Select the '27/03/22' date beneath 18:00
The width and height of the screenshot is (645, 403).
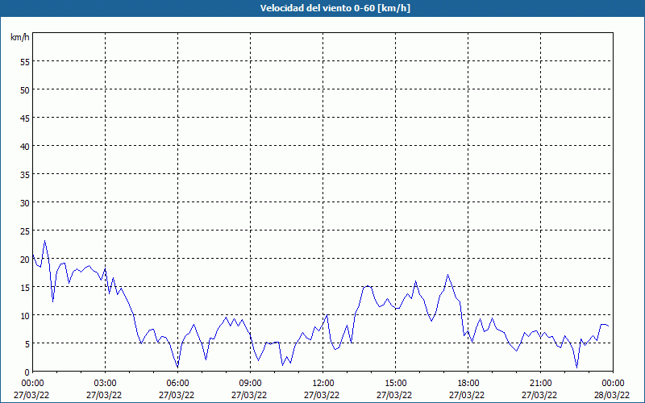click(468, 395)
